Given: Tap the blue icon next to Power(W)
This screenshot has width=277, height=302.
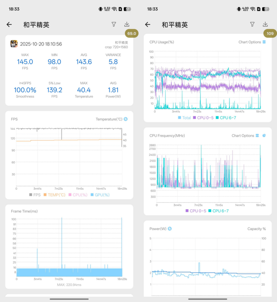Looking at the screenshot, I should 170,229.
